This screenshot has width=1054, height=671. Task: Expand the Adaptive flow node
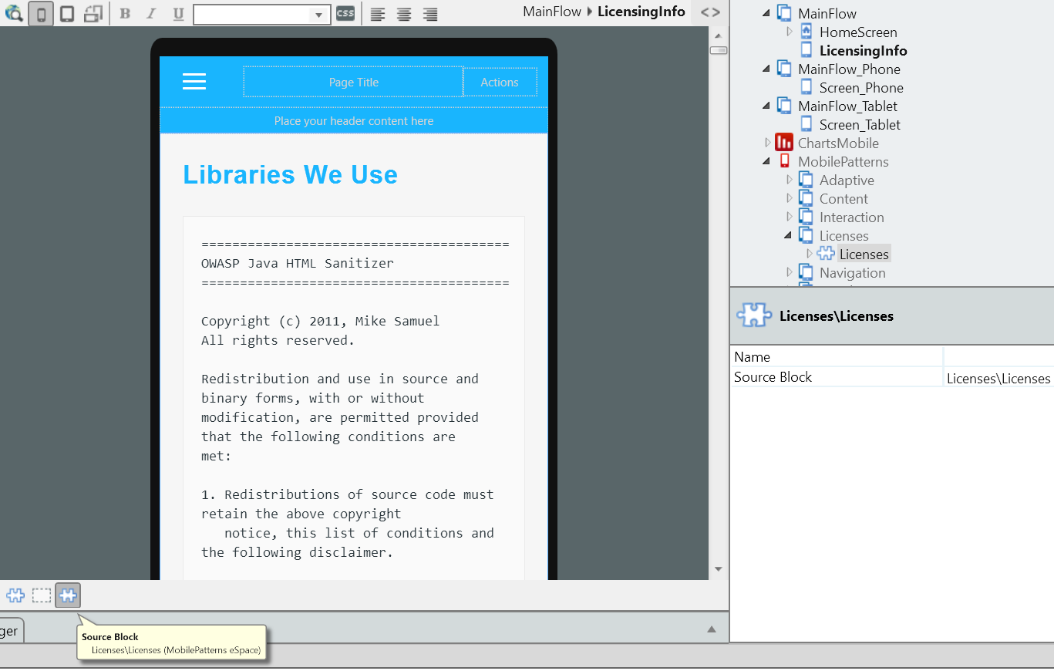790,180
